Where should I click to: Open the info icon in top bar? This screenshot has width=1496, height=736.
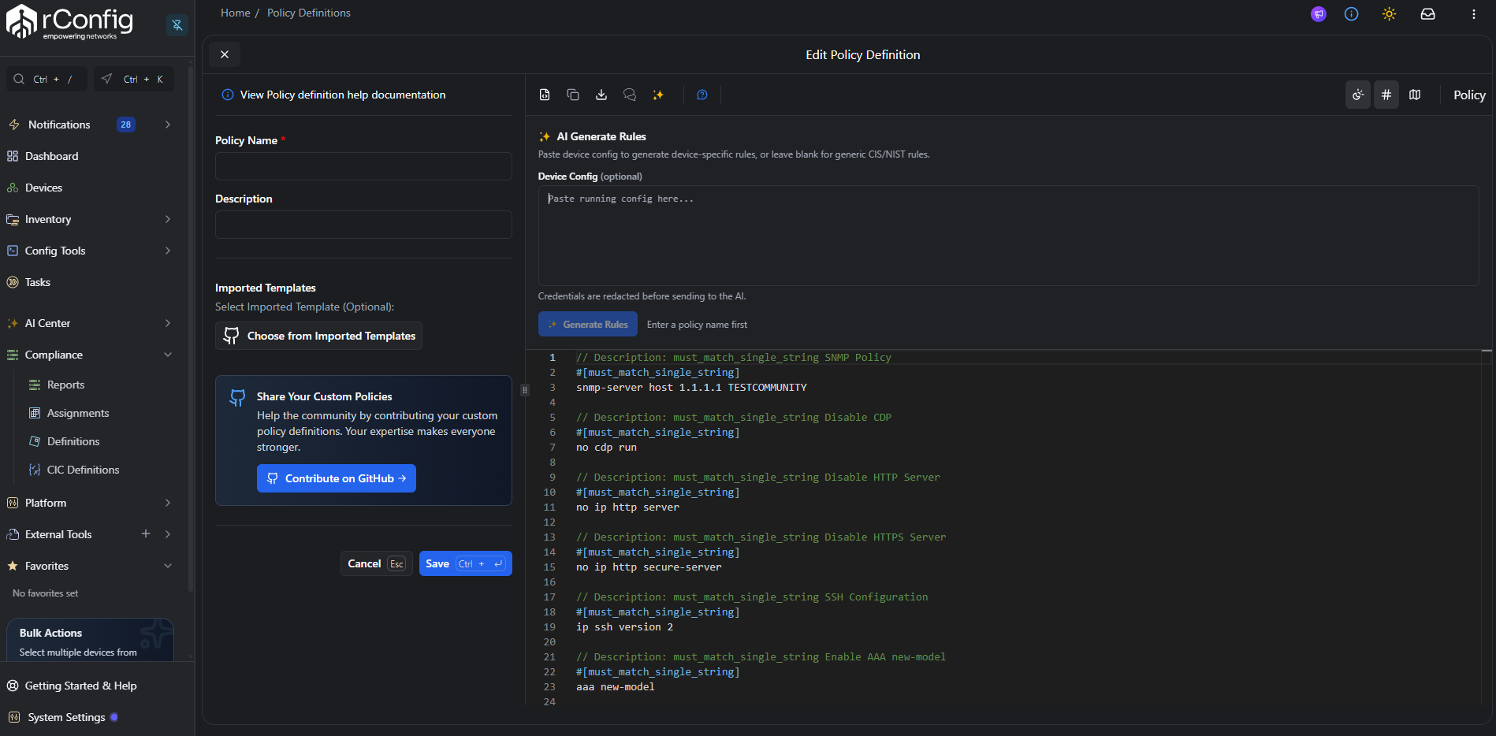tap(1352, 14)
